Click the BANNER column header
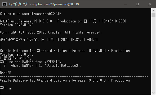 coord(6,73)
